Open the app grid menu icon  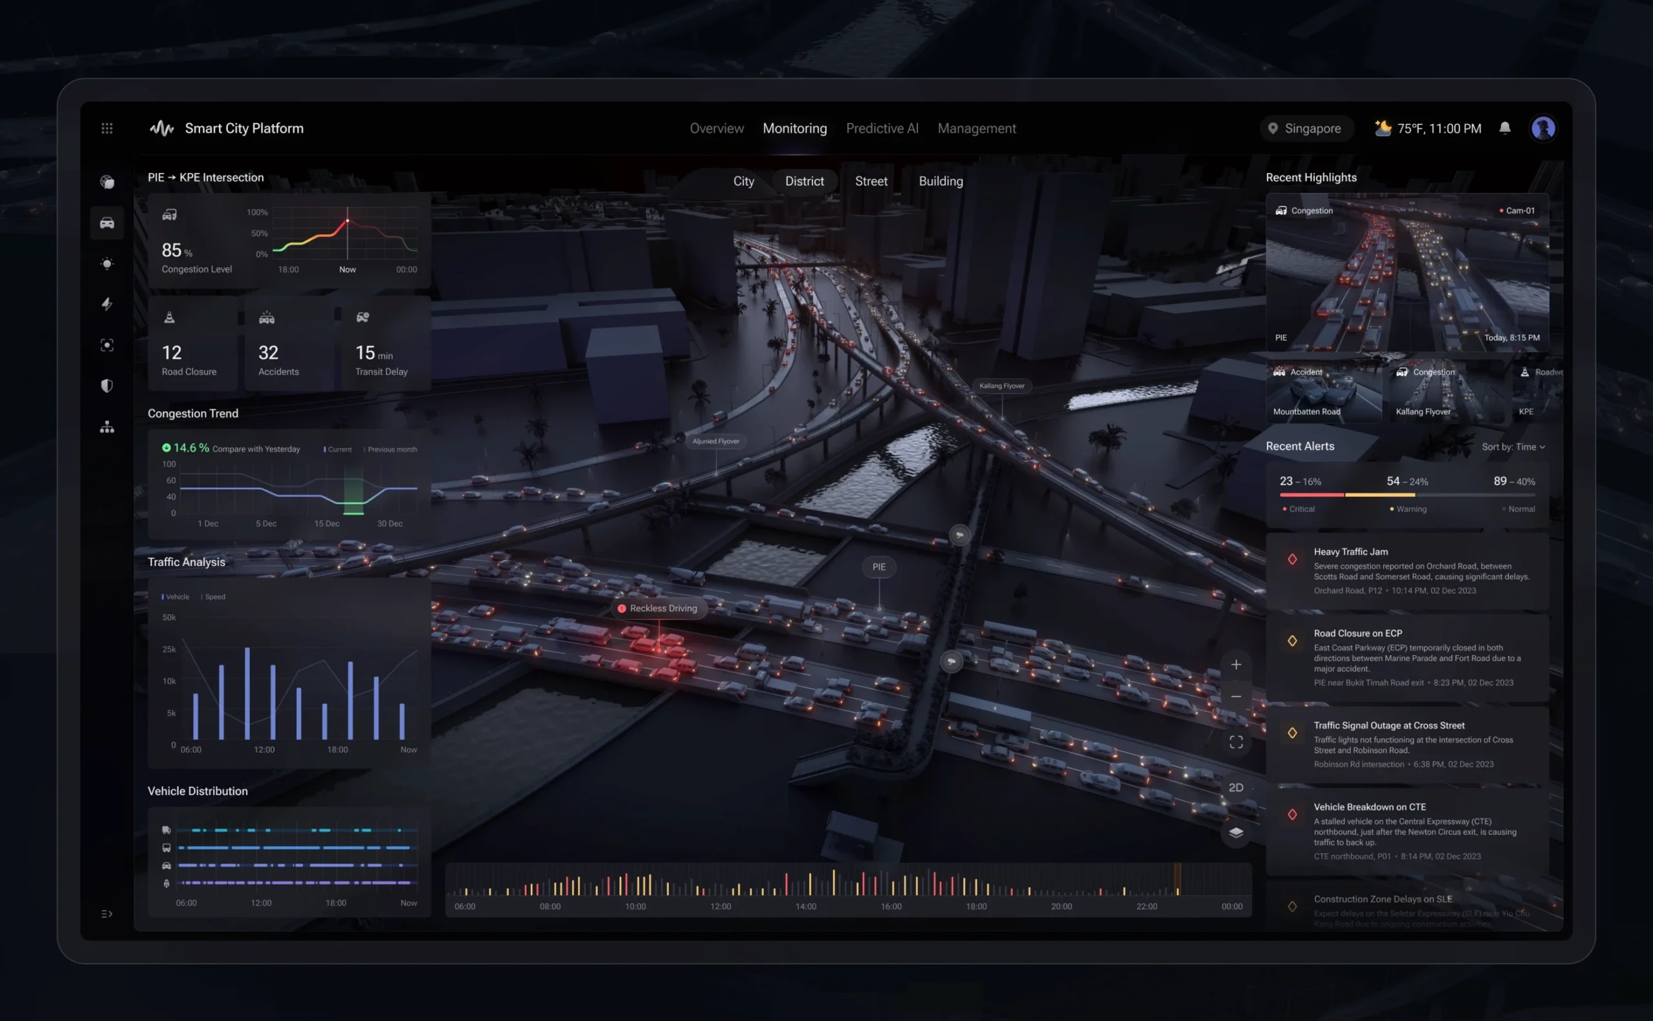pos(107,128)
